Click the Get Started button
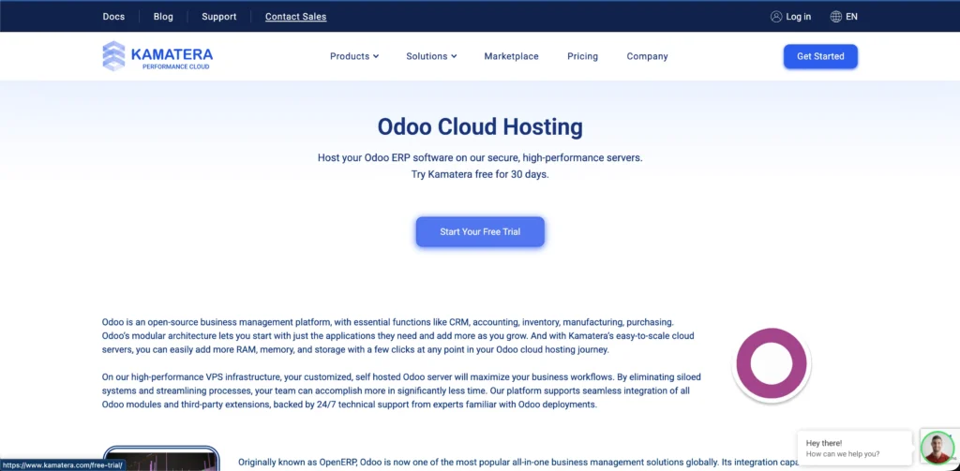 820,56
